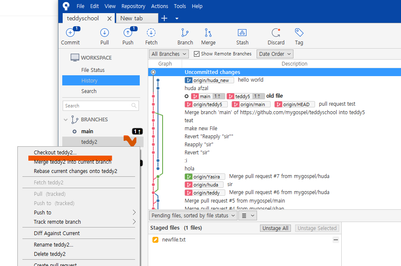Click the Pull toolbar icon
The image size is (401, 266).
[104, 33]
